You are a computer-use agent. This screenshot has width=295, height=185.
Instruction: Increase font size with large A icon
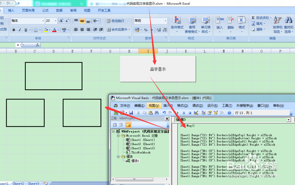pos(61,21)
